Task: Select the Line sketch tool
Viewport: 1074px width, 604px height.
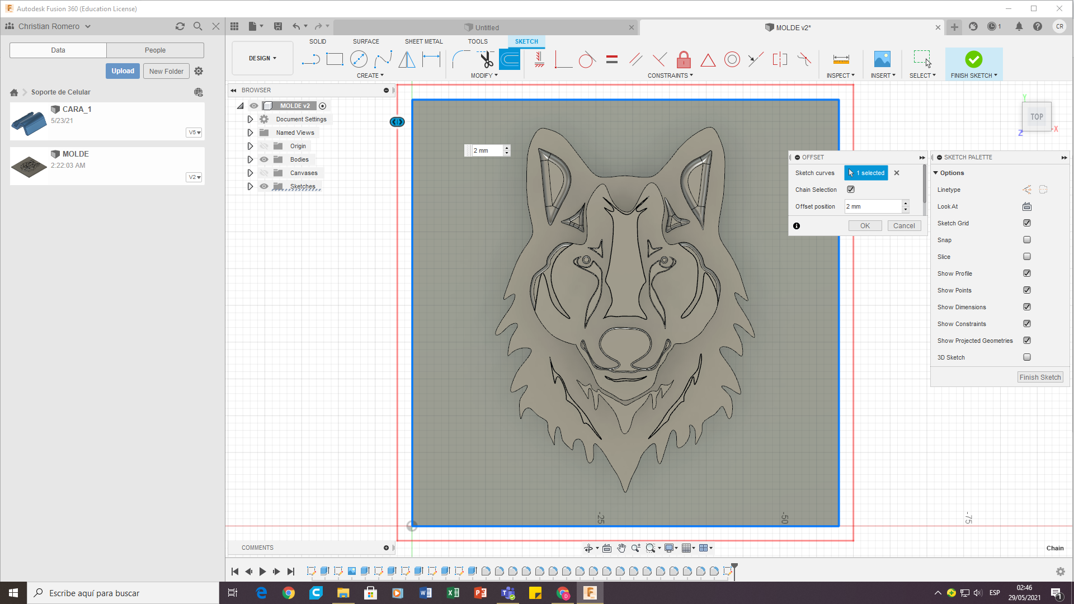Action: 310,59
